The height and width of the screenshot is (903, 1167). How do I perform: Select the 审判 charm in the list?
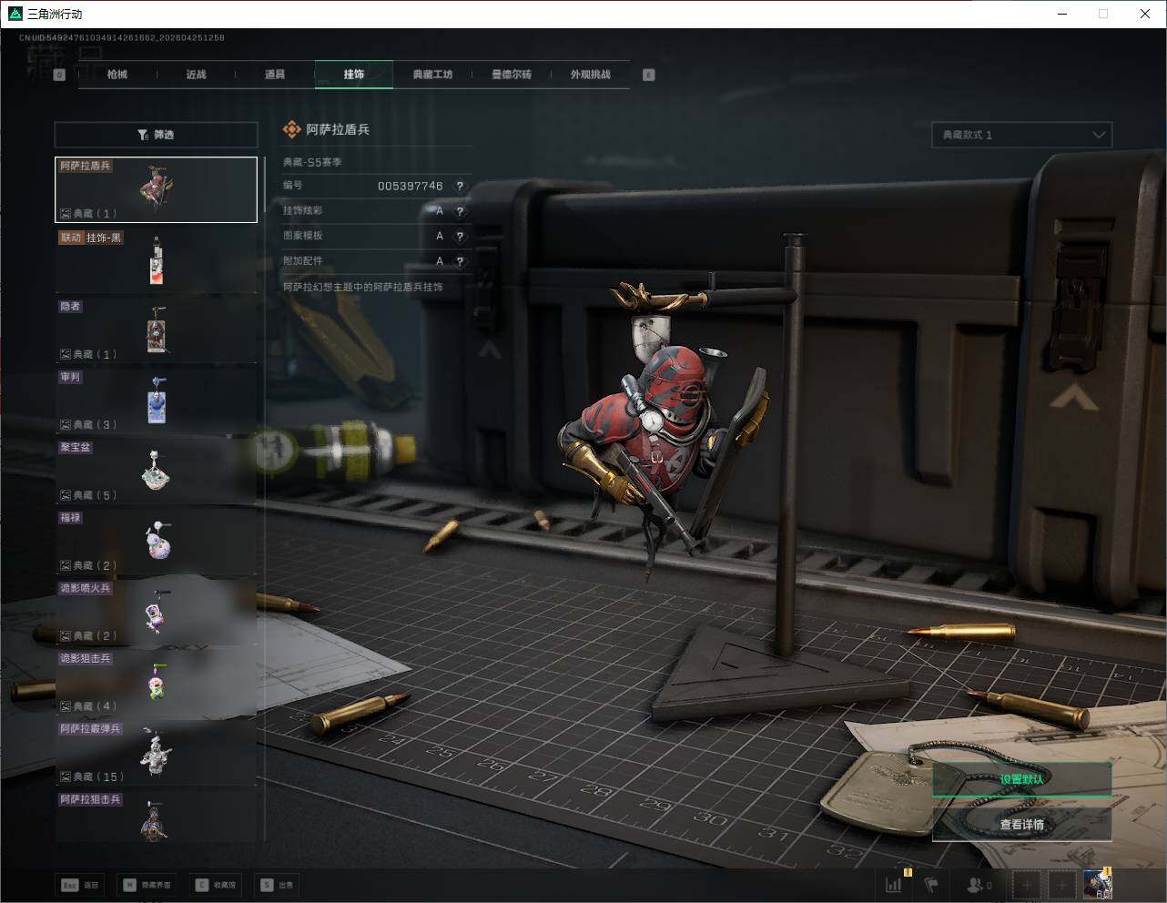[x=156, y=401]
